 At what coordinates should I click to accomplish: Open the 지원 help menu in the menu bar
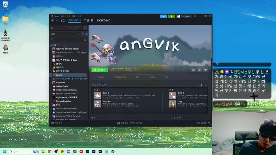point(79,16)
